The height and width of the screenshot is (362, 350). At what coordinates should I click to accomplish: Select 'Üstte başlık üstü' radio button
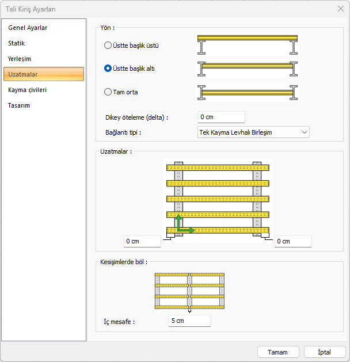pyautogui.click(x=108, y=45)
